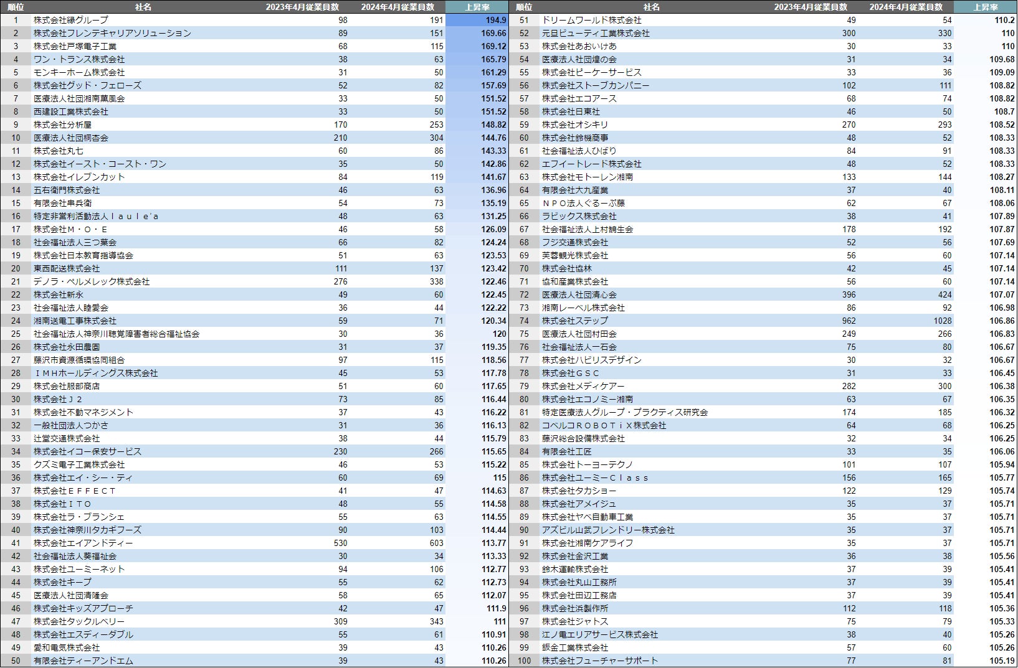
Task: Select 株式会社キッズアプローチ
Action: pyautogui.click(x=83, y=608)
